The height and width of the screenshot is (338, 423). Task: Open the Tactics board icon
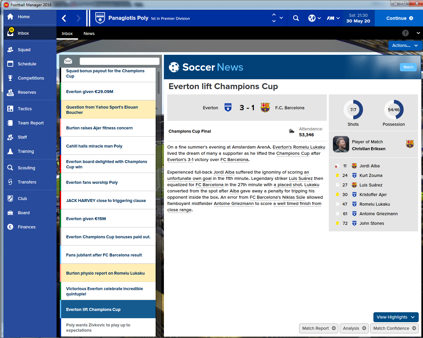[x=10, y=109]
